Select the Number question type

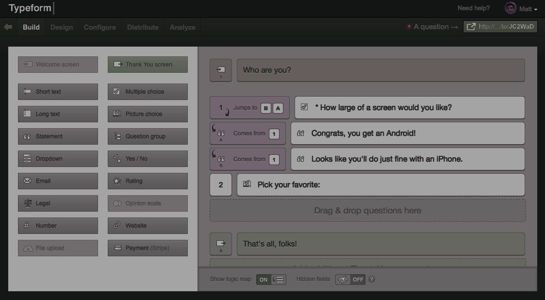tap(57, 225)
